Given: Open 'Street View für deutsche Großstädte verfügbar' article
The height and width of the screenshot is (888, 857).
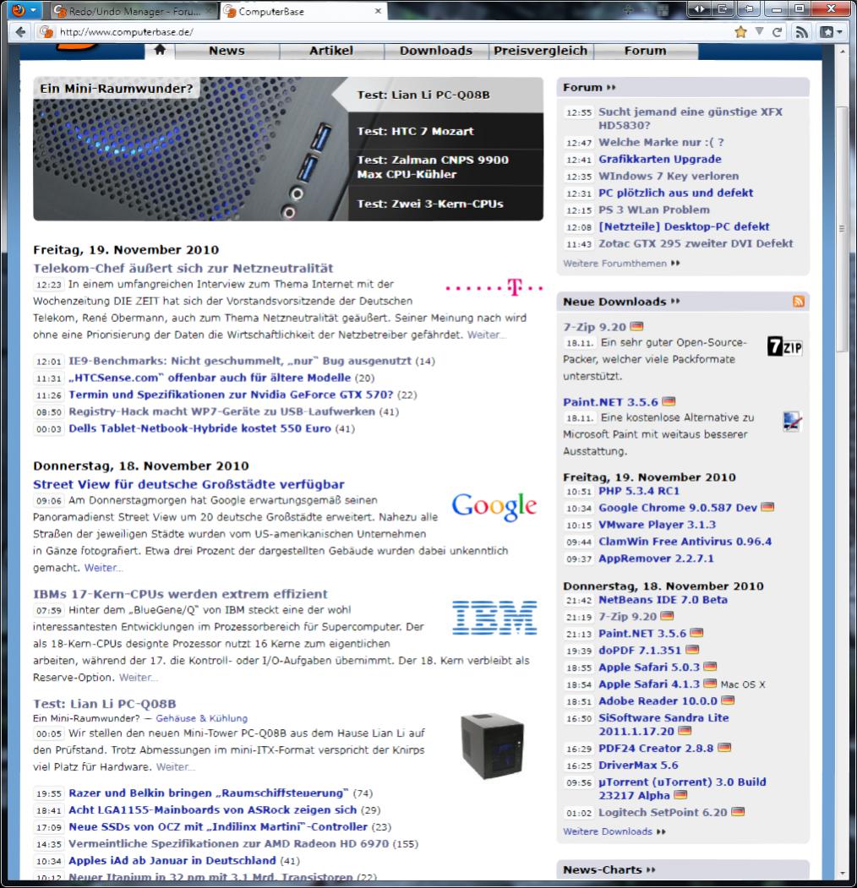Looking at the screenshot, I should click(188, 484).
